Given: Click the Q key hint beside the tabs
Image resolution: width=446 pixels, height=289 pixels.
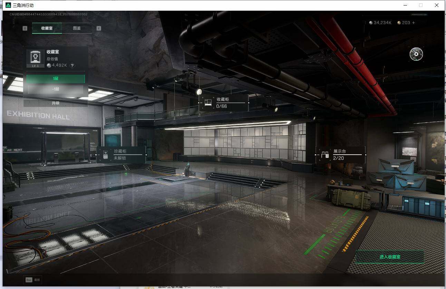Looking at the screenshot, I should point(25,28).
